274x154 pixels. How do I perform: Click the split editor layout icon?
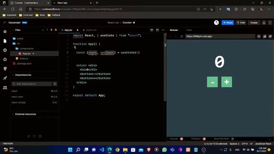click(152, 30)
